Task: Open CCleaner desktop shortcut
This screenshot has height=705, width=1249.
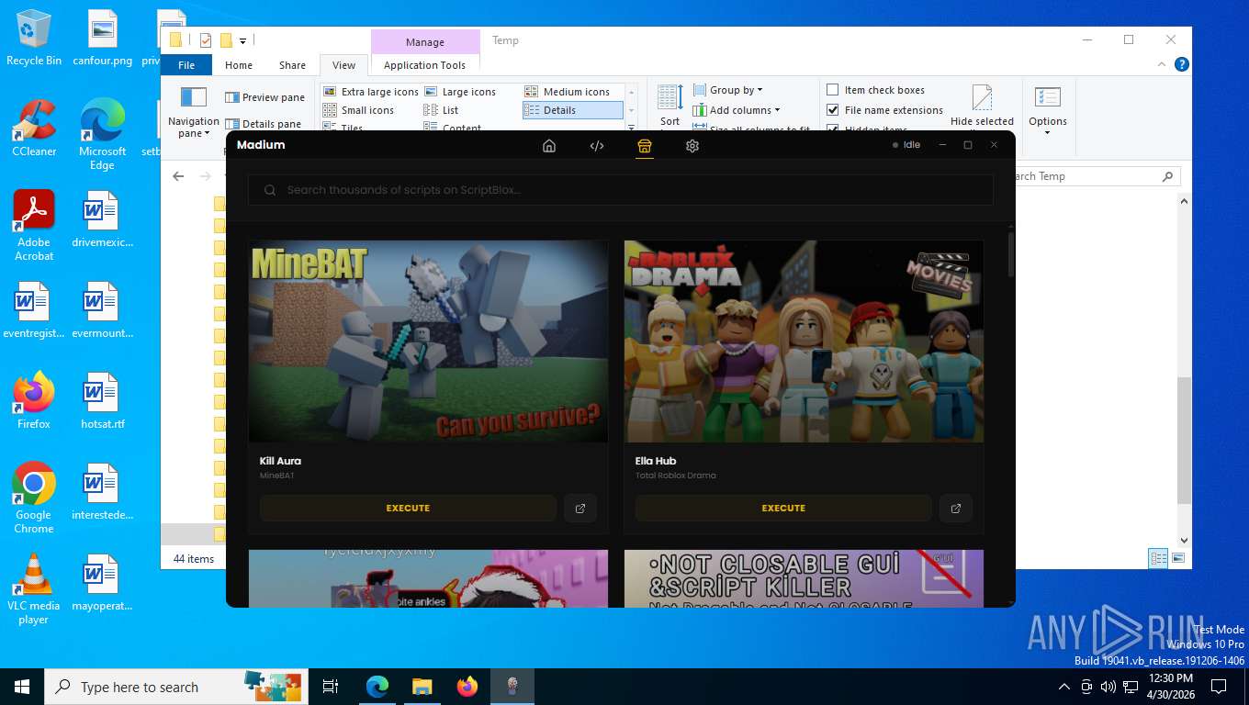Action: [34, 129]
